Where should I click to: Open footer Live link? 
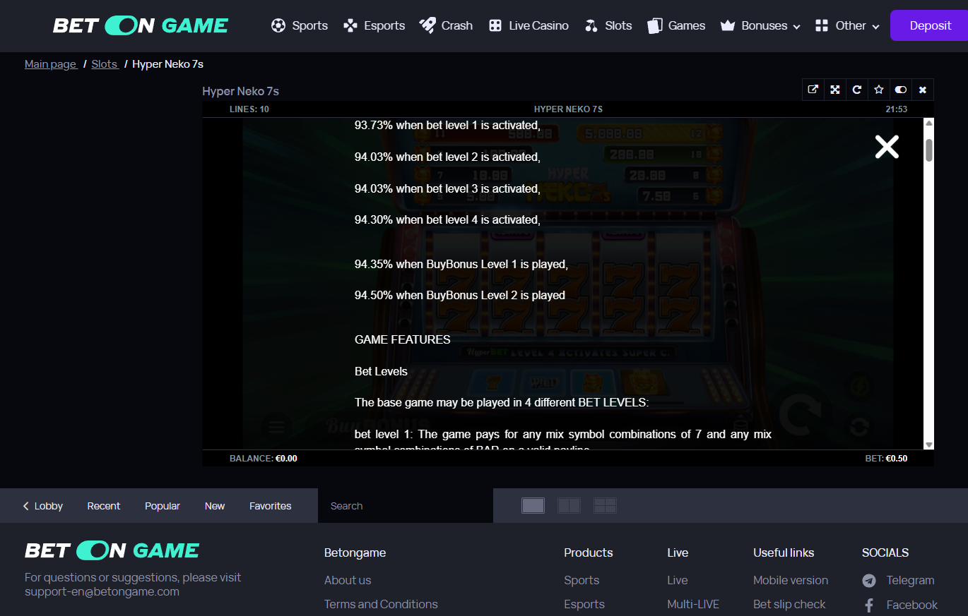pyautogui.click(x=677, y=580)
